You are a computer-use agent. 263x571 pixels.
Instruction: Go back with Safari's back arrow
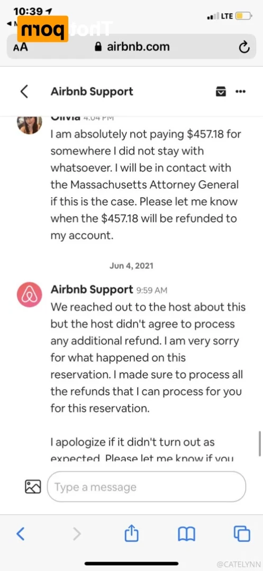(x=21, y=534)
